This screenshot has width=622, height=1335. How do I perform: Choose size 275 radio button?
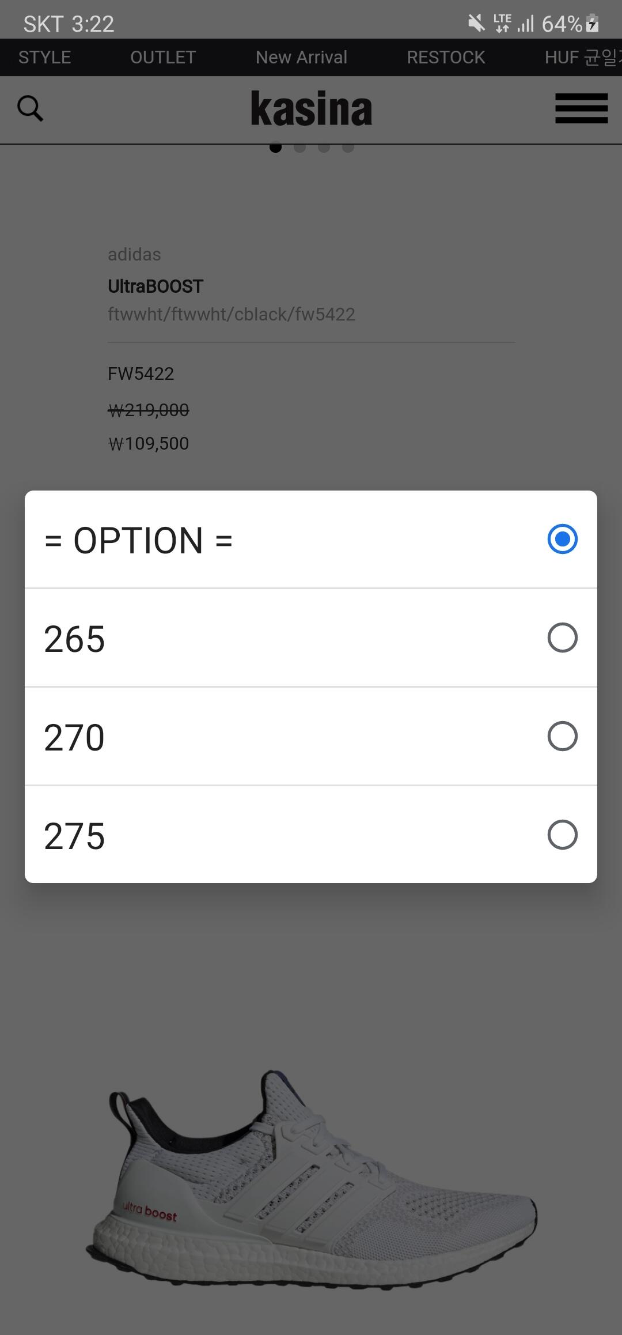[562, 835]
